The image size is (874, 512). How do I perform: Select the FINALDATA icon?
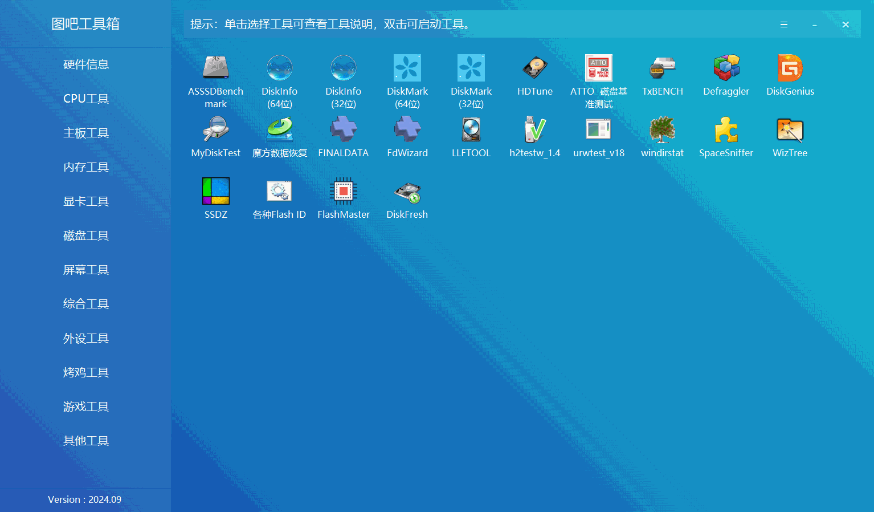(344, 129)
